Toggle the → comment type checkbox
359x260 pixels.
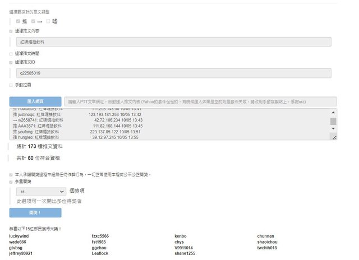[34, 21]
